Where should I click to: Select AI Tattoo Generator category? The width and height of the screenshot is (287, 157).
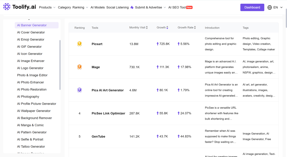tap(31, 146)
